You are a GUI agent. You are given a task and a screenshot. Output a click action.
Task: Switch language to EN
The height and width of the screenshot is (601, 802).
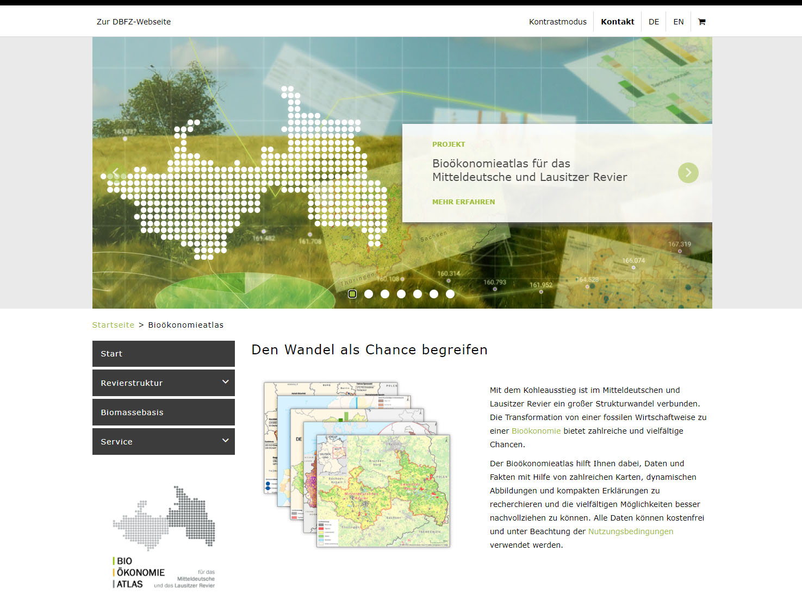tap(678, 22)
